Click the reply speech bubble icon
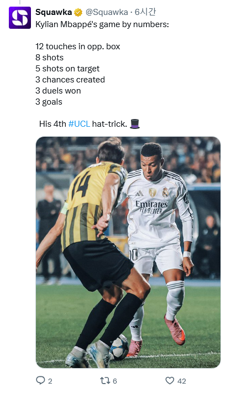 tap(40, 380)
